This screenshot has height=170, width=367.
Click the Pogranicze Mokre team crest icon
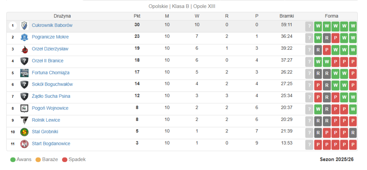[x=24, y=37]
